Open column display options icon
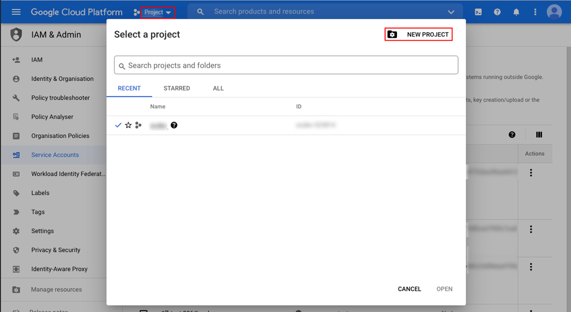The height and width of the screenshot is (312, 571). point(539,135)
